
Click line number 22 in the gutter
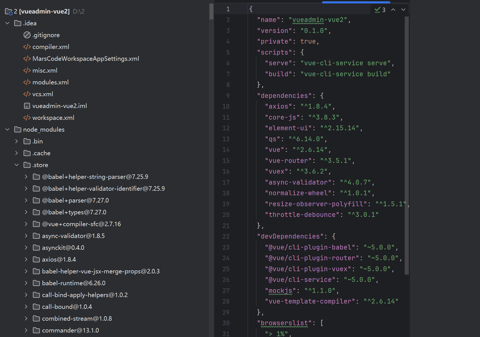click(226, 237)
